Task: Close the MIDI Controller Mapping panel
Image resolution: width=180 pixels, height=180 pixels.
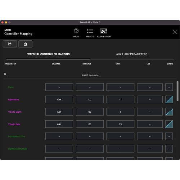Action: click(x=175, y=32)
